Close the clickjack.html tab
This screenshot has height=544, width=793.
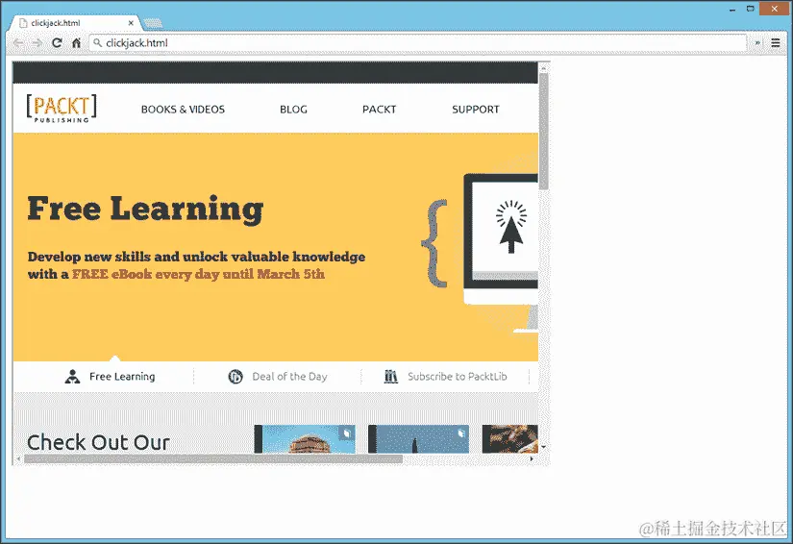[x=131, y=23]
